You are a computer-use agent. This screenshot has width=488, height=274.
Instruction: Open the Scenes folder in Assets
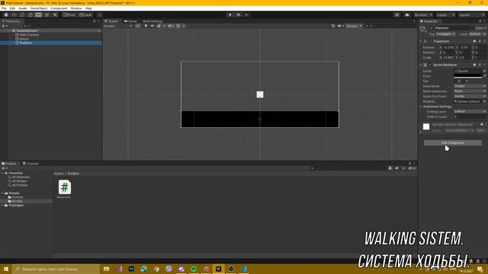click(x=18, y=197)
